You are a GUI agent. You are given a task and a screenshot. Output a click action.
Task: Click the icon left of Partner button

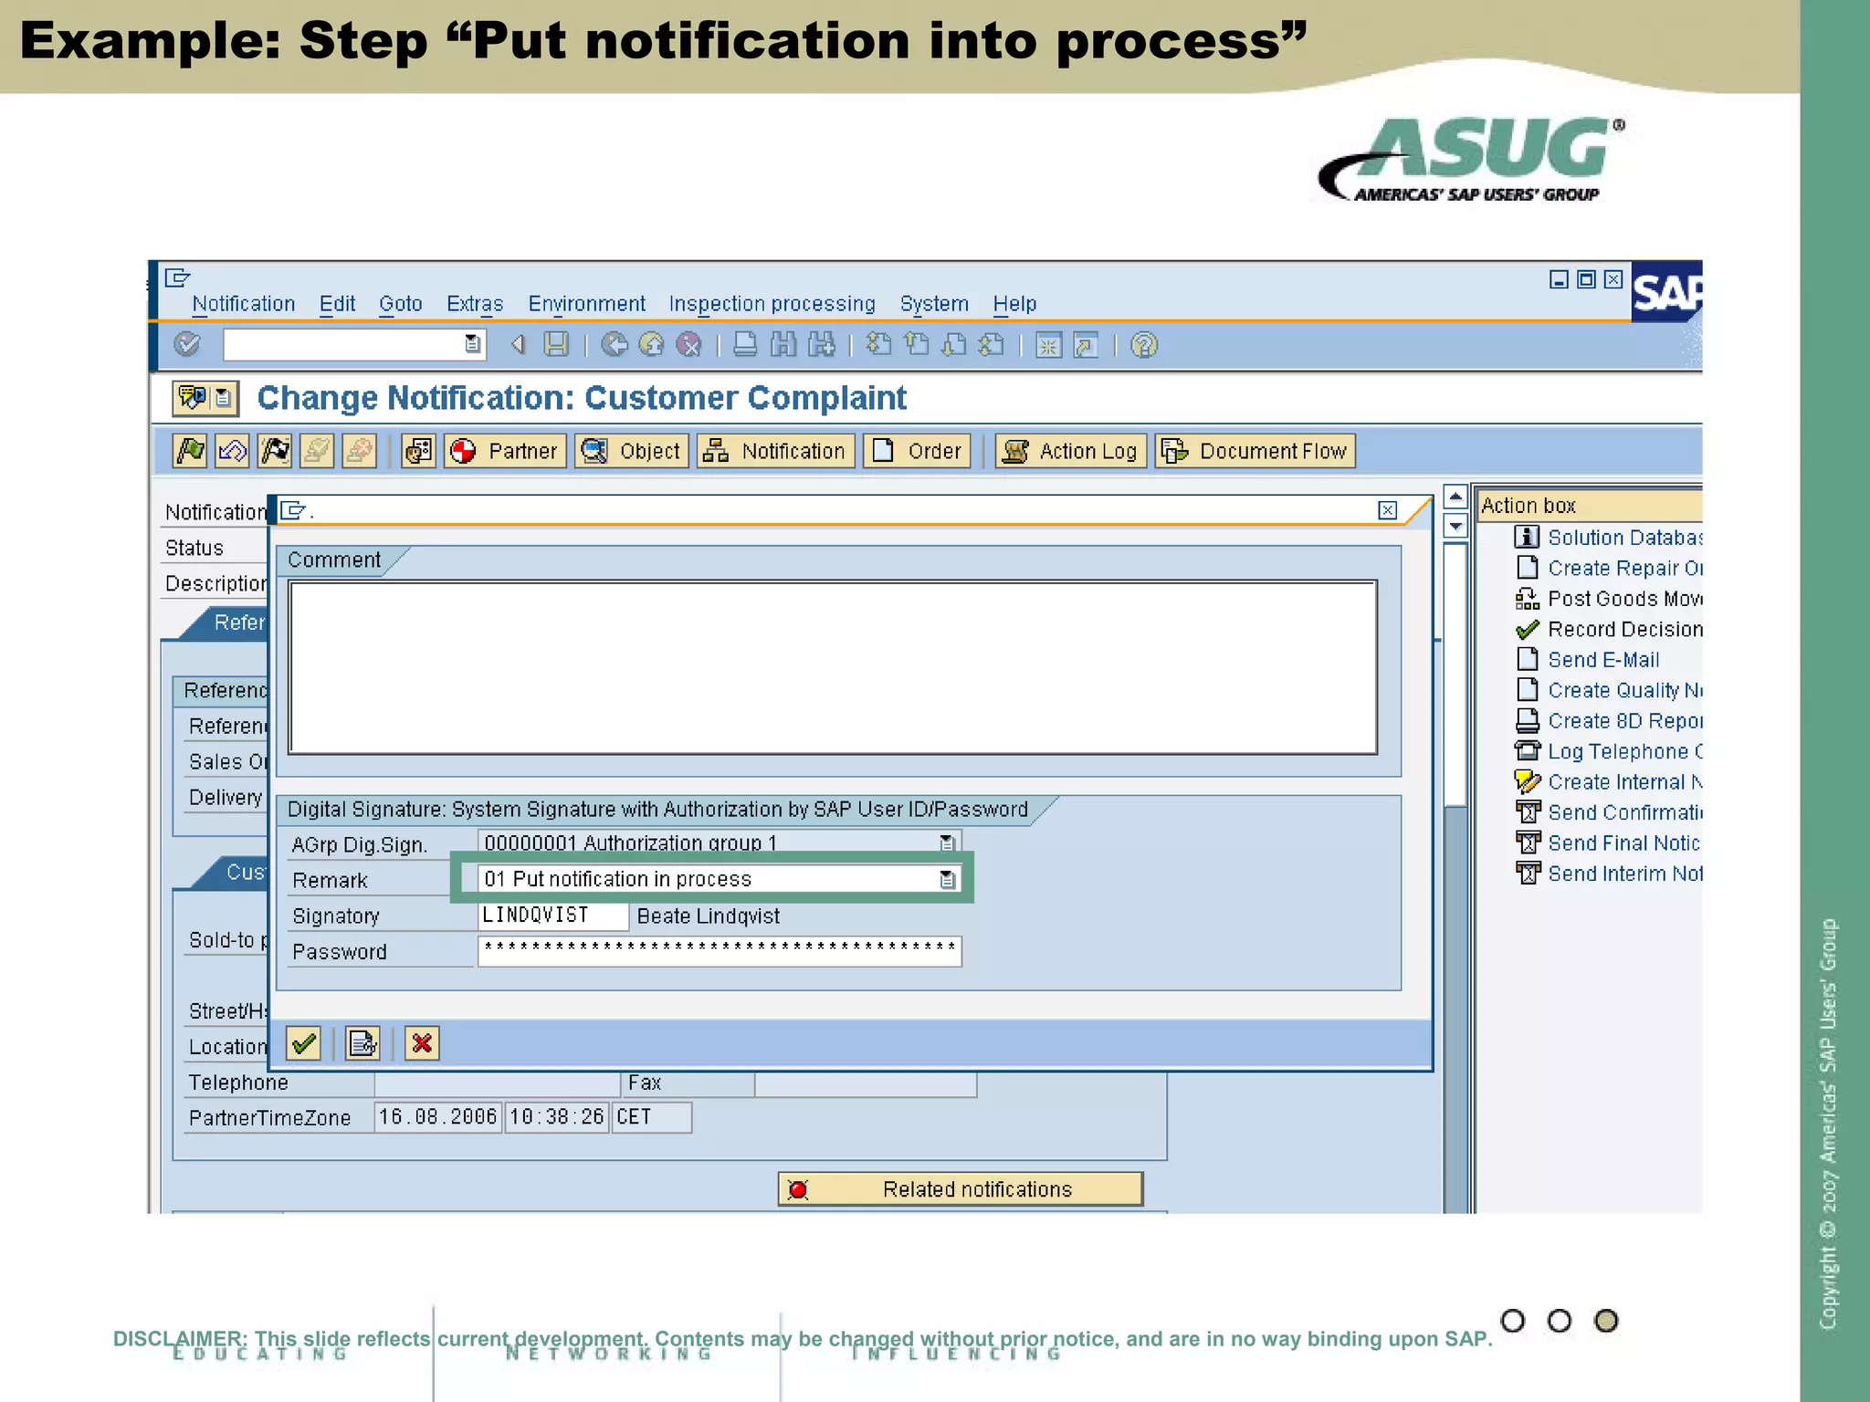pos(418,451)
